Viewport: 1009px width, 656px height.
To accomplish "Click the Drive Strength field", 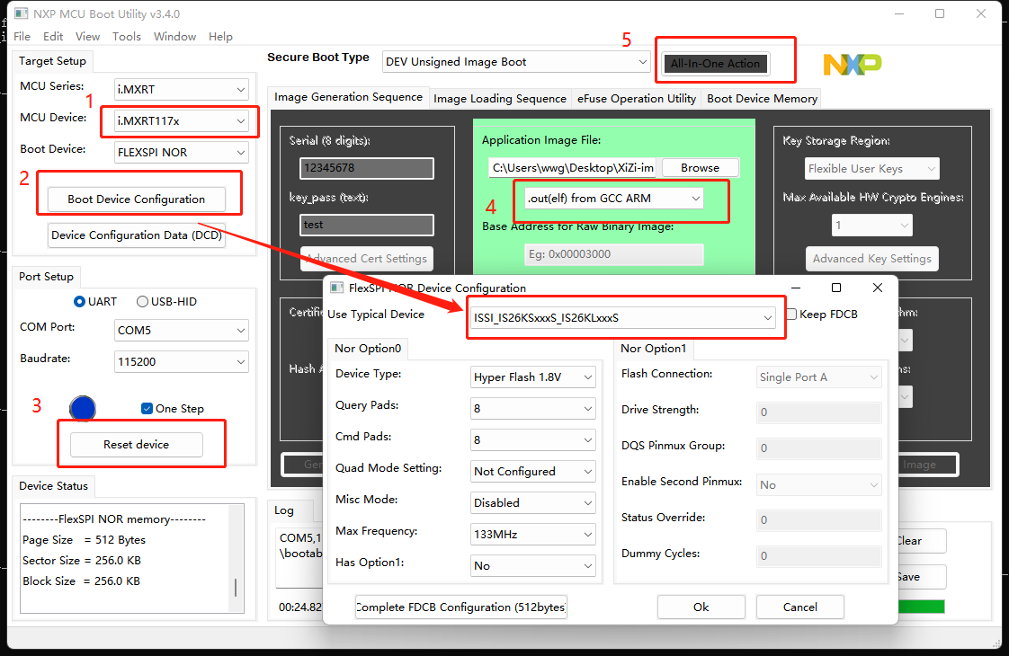I will coord(818,412).
